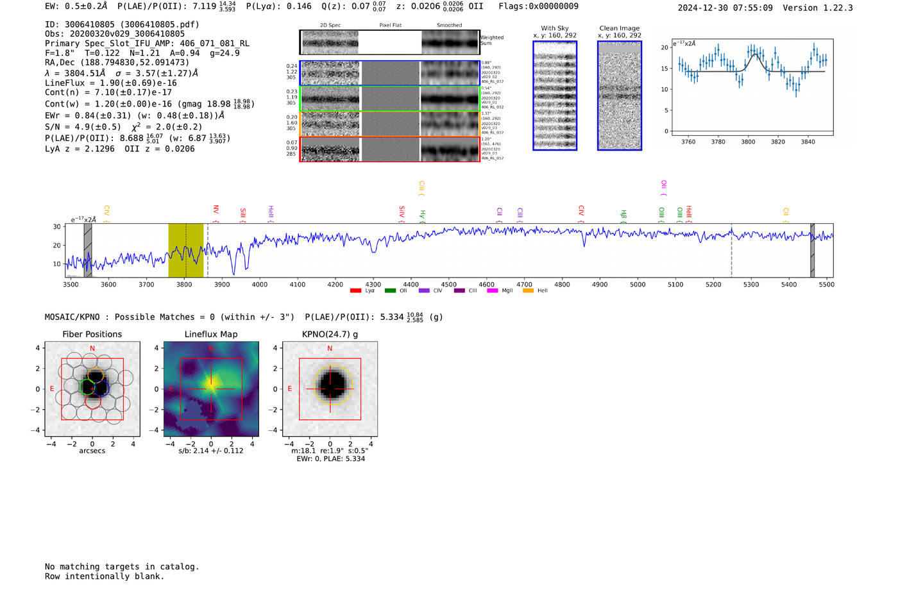Viewport: 898px width, 611px height.
Task: Click the red cross at KPNO image center
Action: (x=330, y=389)
